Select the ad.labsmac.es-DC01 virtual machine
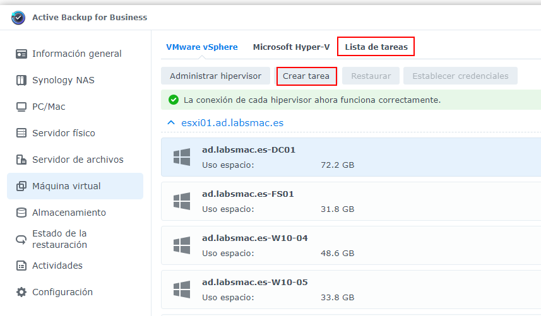 click(350, 157)
